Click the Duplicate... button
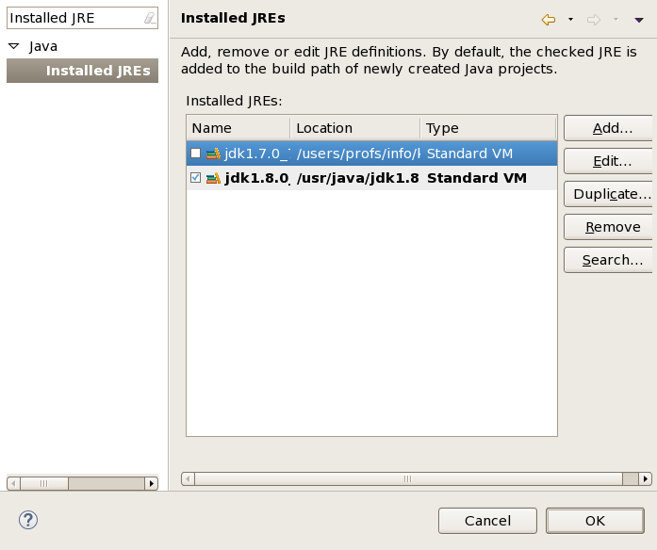Screen dimensions: 657x550 pos(608,194)
